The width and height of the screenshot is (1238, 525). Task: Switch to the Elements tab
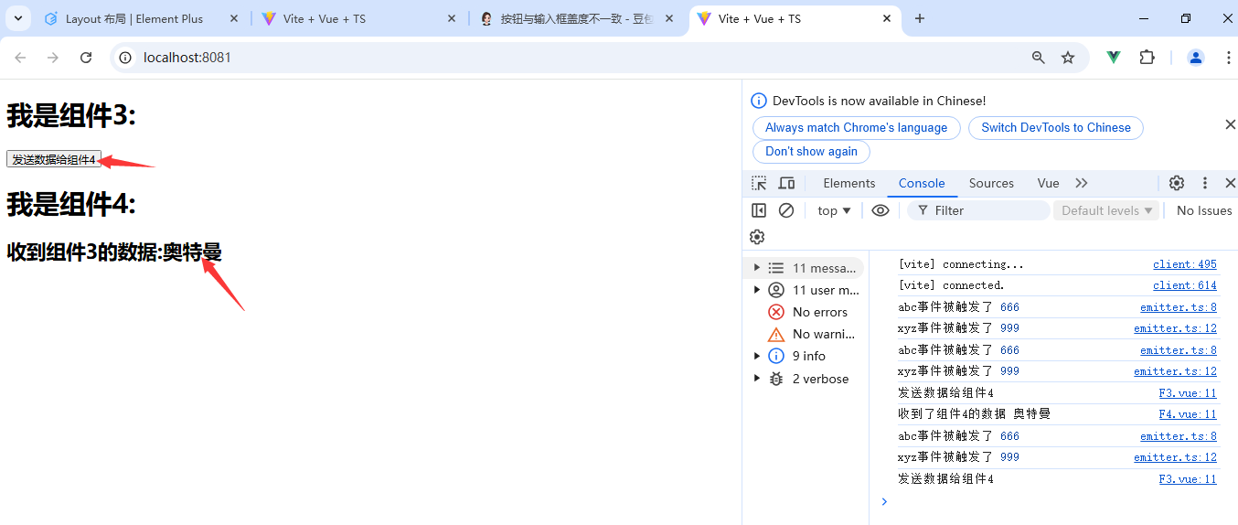pos(849,183)
